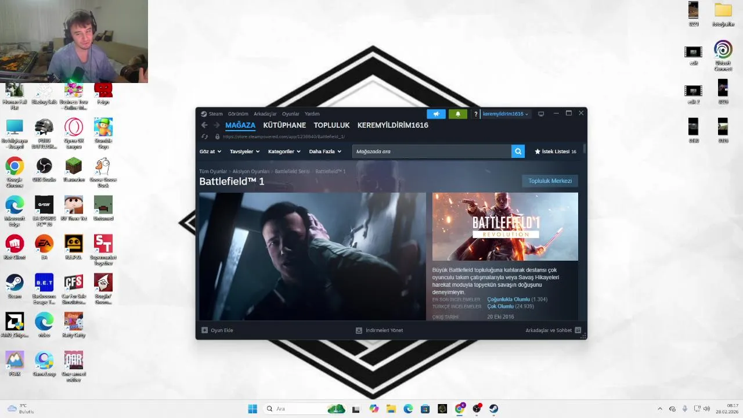The height and width of the screenshot is (418, 743).
Task: Switch to the KÜTÜPHANE tab
Action: (284, 125)
